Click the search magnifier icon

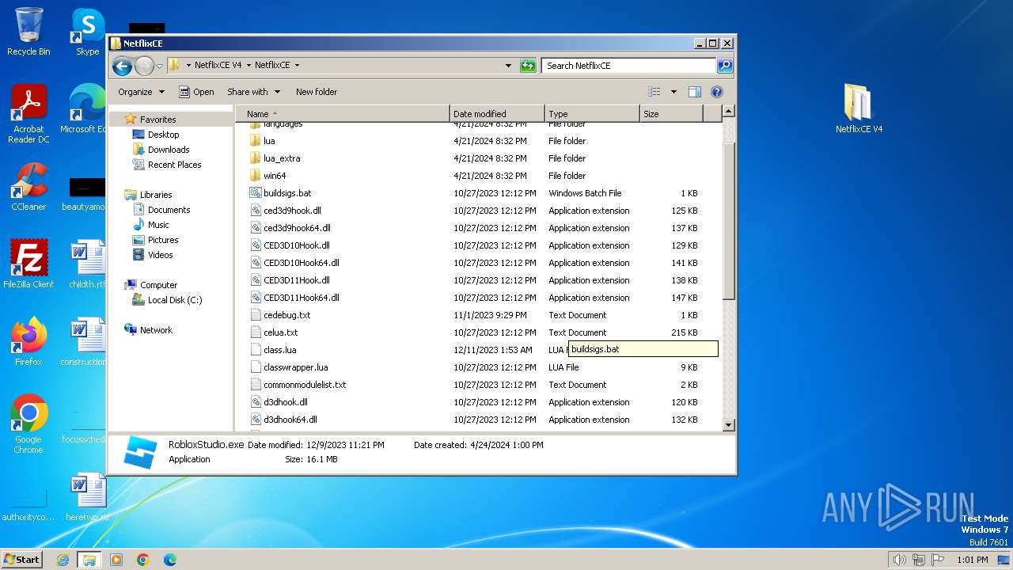pyautogui.click(x=725, y=66)
